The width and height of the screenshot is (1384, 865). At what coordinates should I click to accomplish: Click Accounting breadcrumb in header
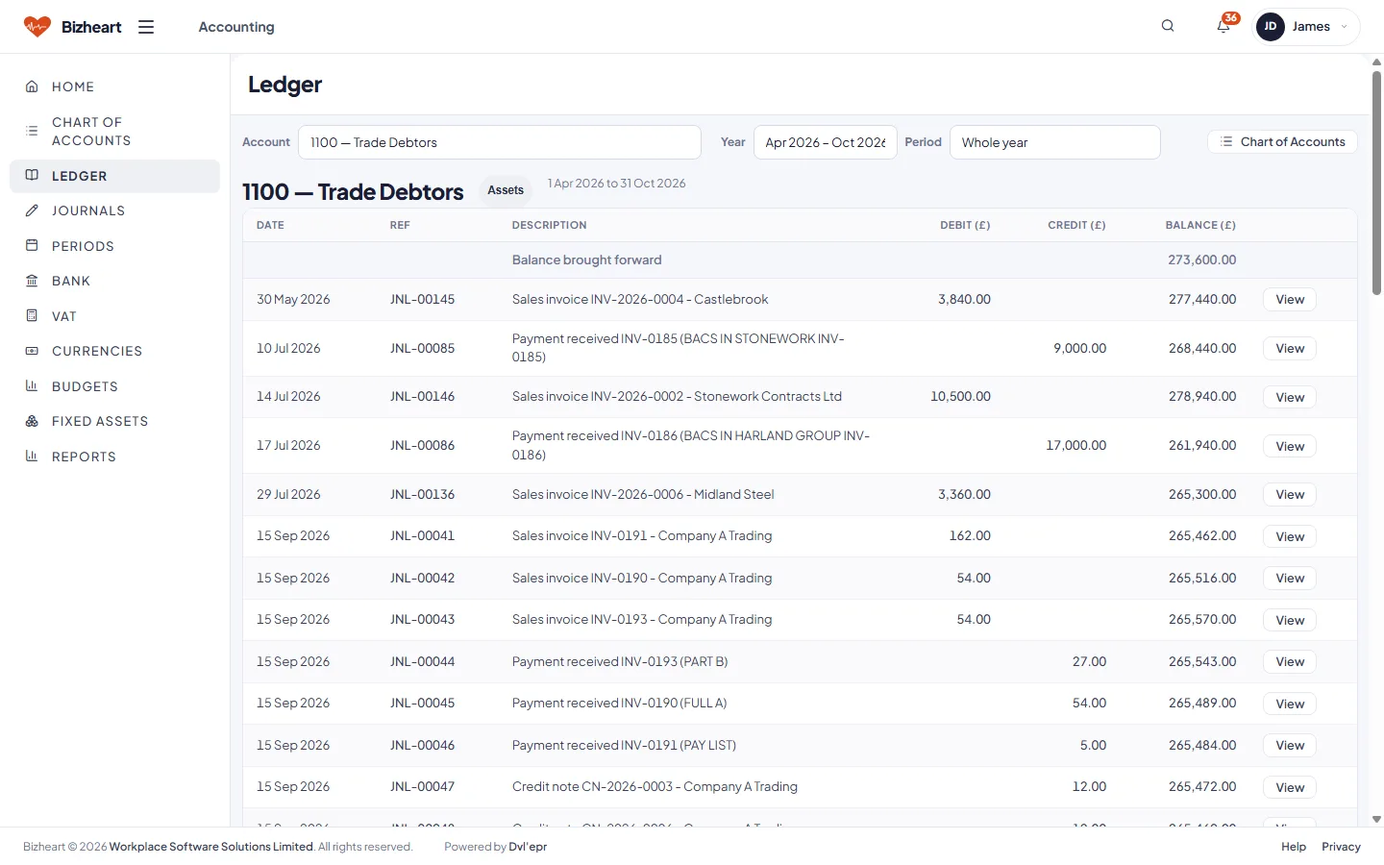tap(236, 27)
